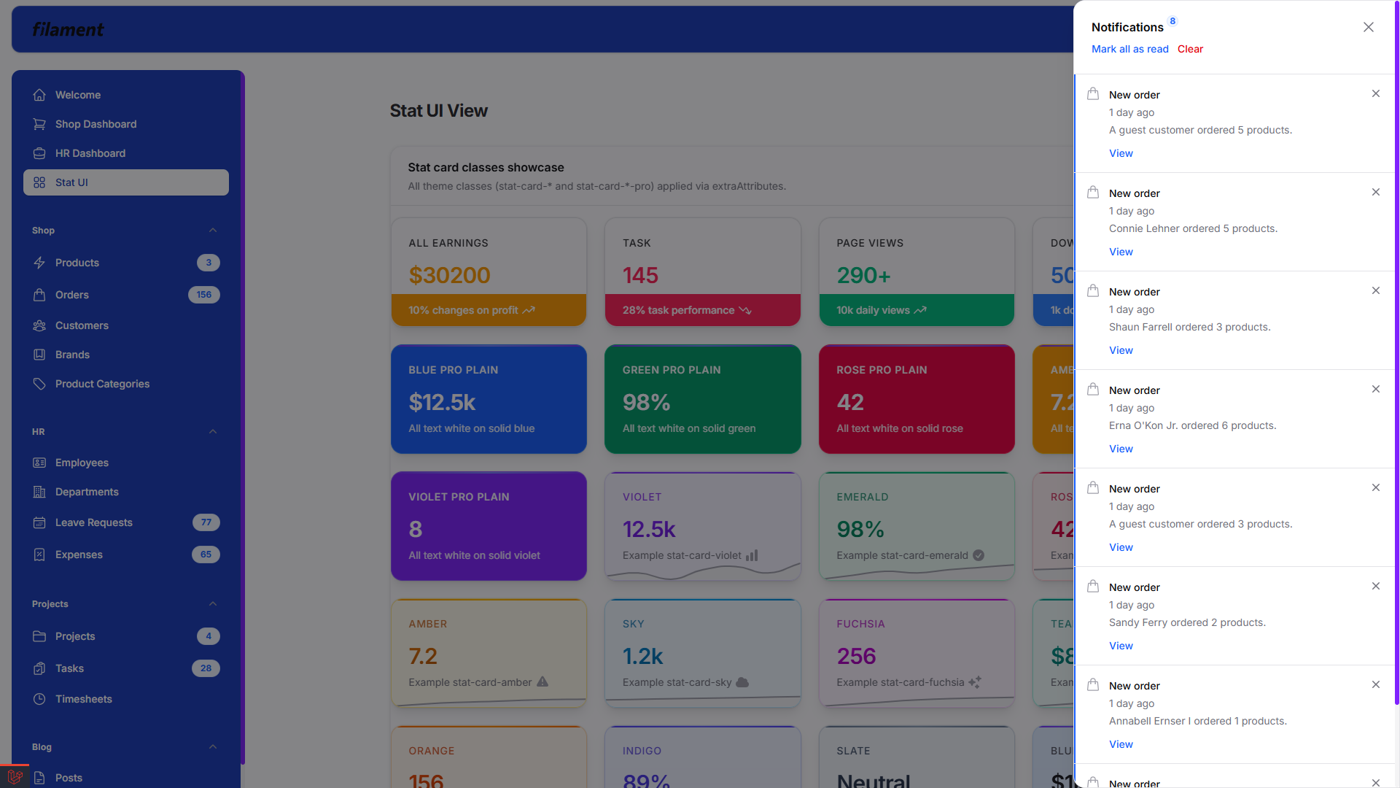1400x788 pixels.
Task: Dismiss Erna O'Kon Jr.'s notification
Action: coord(1376,389)
